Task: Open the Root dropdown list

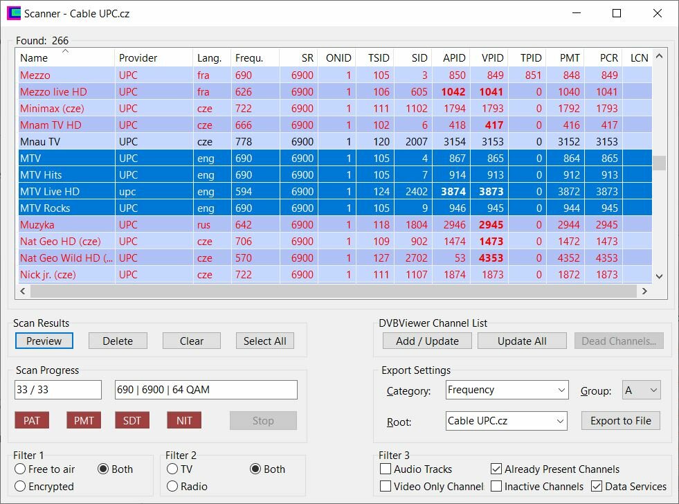Action: click(x=507, y=421)
